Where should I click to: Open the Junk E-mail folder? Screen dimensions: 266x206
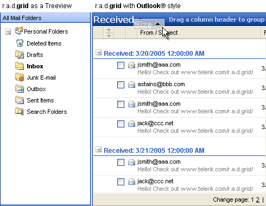[41, 78]
